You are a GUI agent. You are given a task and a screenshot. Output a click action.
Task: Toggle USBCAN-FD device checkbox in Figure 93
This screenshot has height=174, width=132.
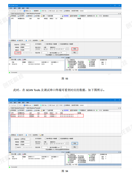[x=9, y=64]
